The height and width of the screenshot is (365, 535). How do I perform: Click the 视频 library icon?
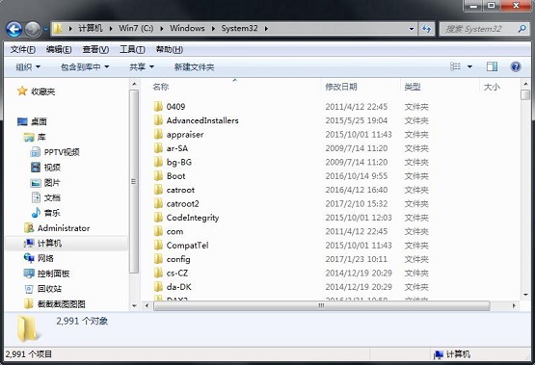[36, 167]
